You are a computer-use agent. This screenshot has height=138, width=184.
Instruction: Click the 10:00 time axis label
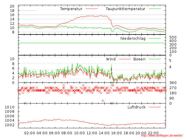[x=79, y=133]
